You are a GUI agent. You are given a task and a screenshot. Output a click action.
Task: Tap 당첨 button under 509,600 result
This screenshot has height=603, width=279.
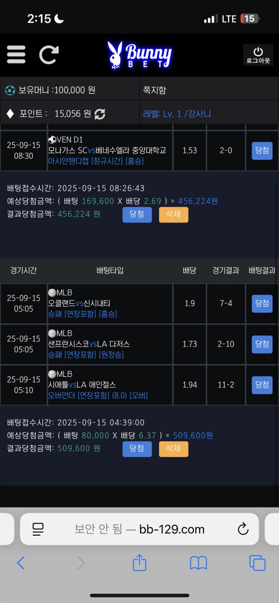(x=137, y=449)
